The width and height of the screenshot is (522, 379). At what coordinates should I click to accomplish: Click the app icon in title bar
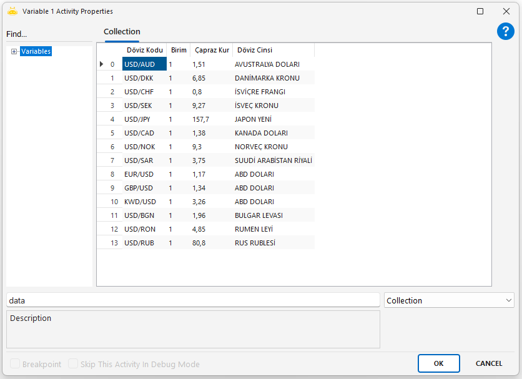pos(12,11)
